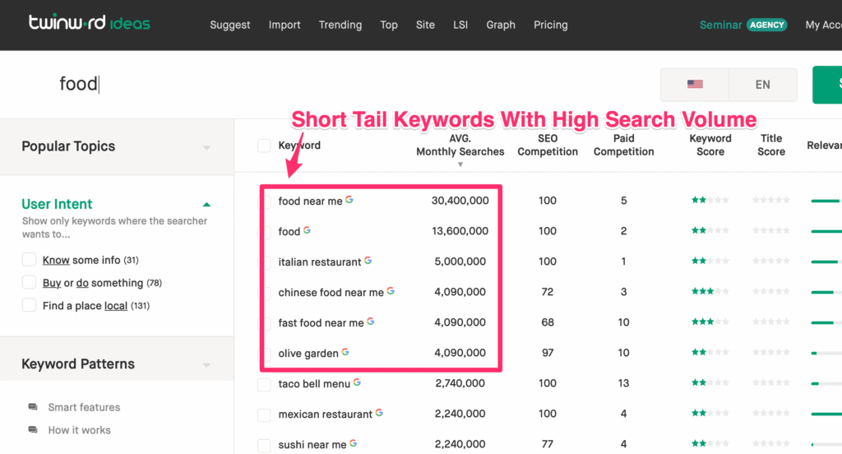The height and width of the screenshot is (454, 842).
Task: Open the Top menu item
Action: [389, 25]
